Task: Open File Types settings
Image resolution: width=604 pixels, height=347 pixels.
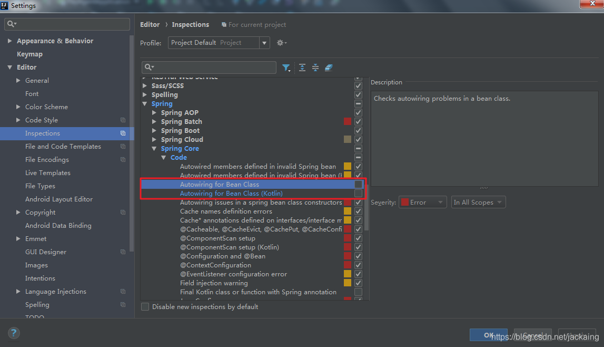Action: point(40,186)
